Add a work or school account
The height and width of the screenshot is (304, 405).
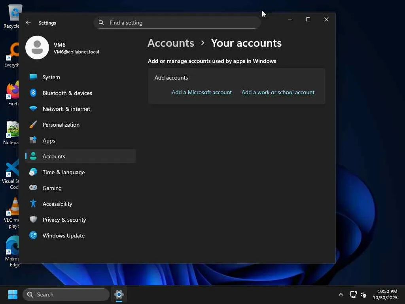click(x=278, y=92)
